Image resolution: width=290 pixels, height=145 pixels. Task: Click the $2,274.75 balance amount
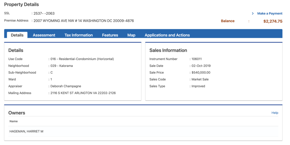click(273, 21)
